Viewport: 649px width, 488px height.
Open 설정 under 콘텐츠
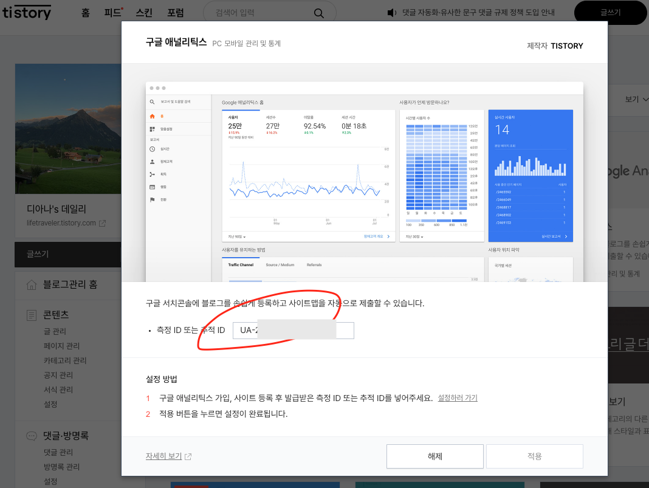tap(50, 404)
